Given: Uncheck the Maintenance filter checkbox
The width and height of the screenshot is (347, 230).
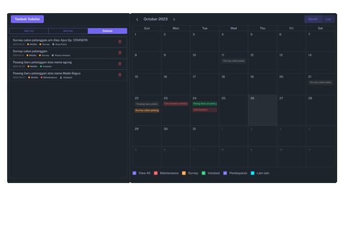Looking at the screenshot, I should [x=156, y=173].
